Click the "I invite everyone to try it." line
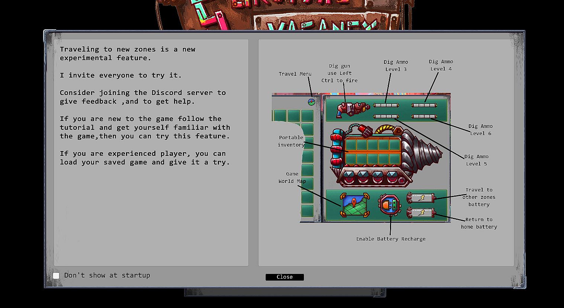Viewport: 564px width, 308px height. point(121,75)
